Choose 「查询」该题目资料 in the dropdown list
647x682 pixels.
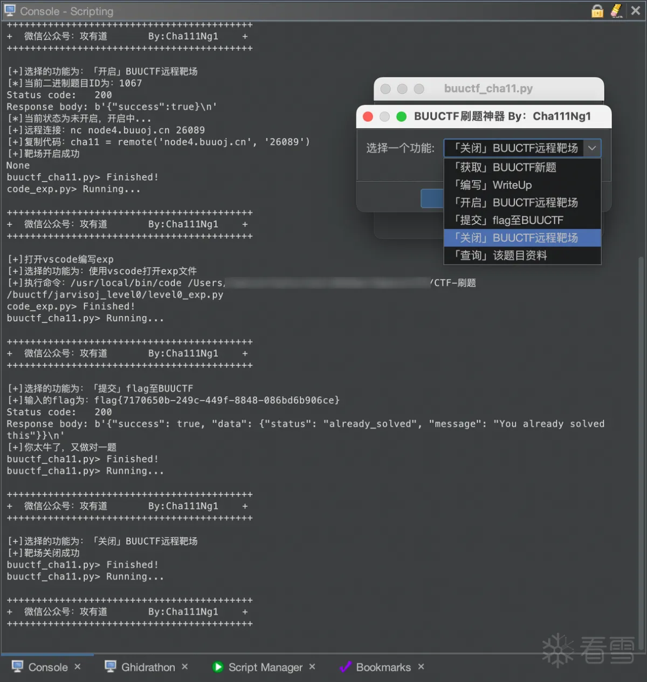tap(522, 256)
